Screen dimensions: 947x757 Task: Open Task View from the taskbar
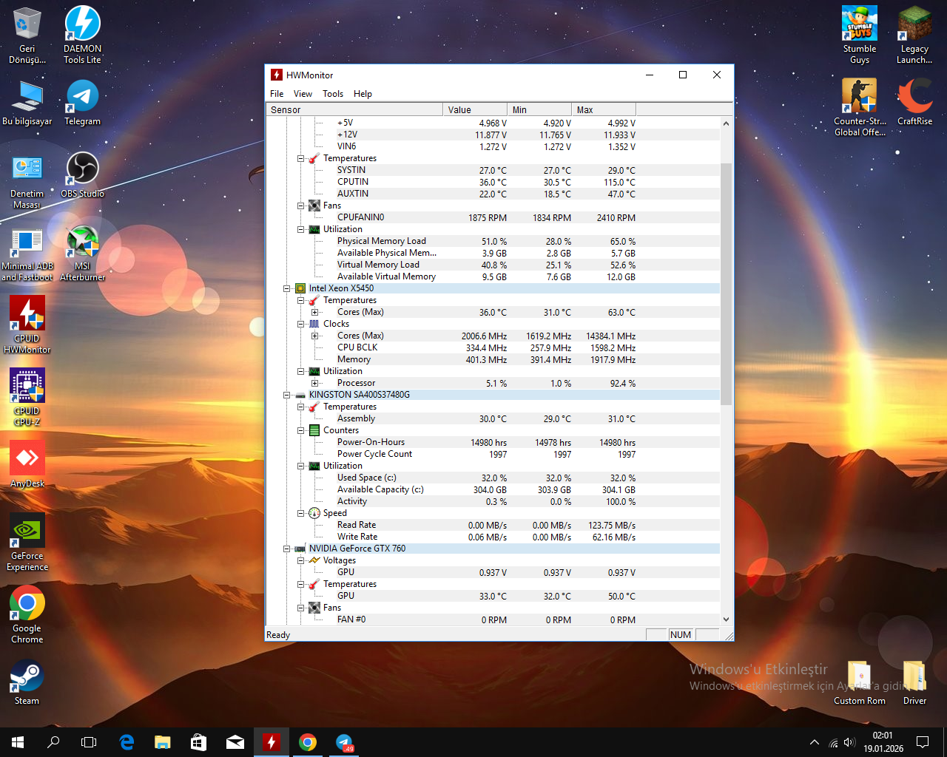pyautogui.click(x=89, y=742)
